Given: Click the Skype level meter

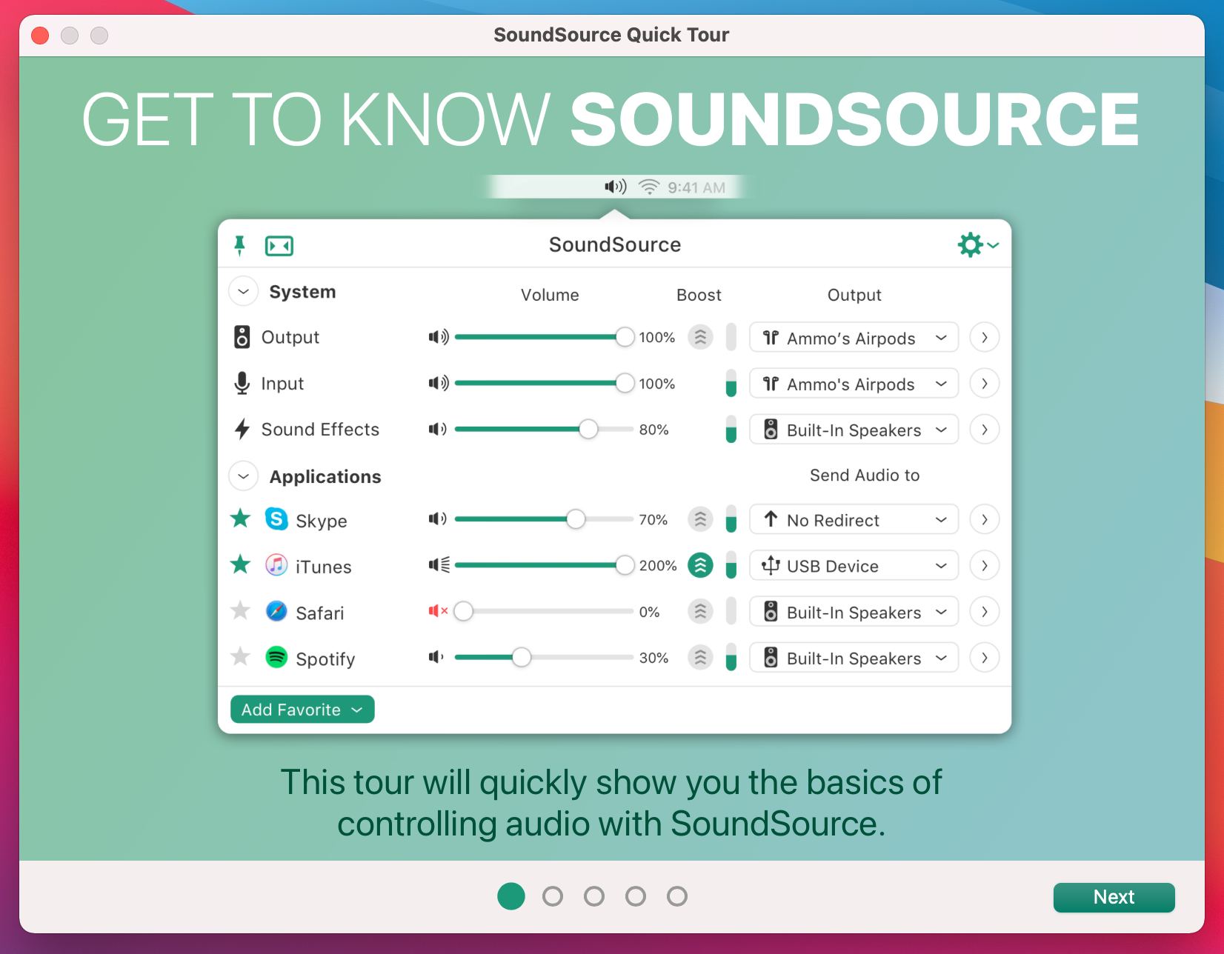Looking at the screenshot, I should (x=731, y=519).
